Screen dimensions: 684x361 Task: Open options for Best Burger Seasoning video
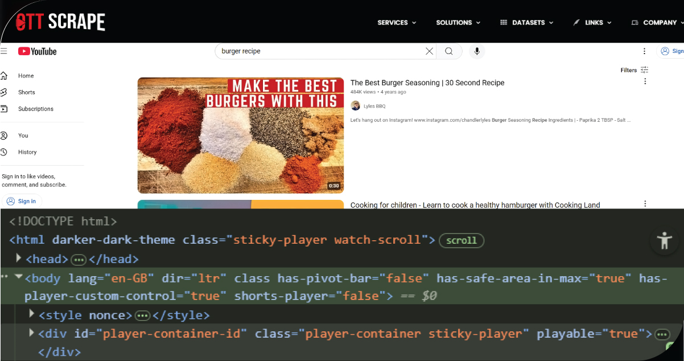pyautogui.click(x=645, y=81)
